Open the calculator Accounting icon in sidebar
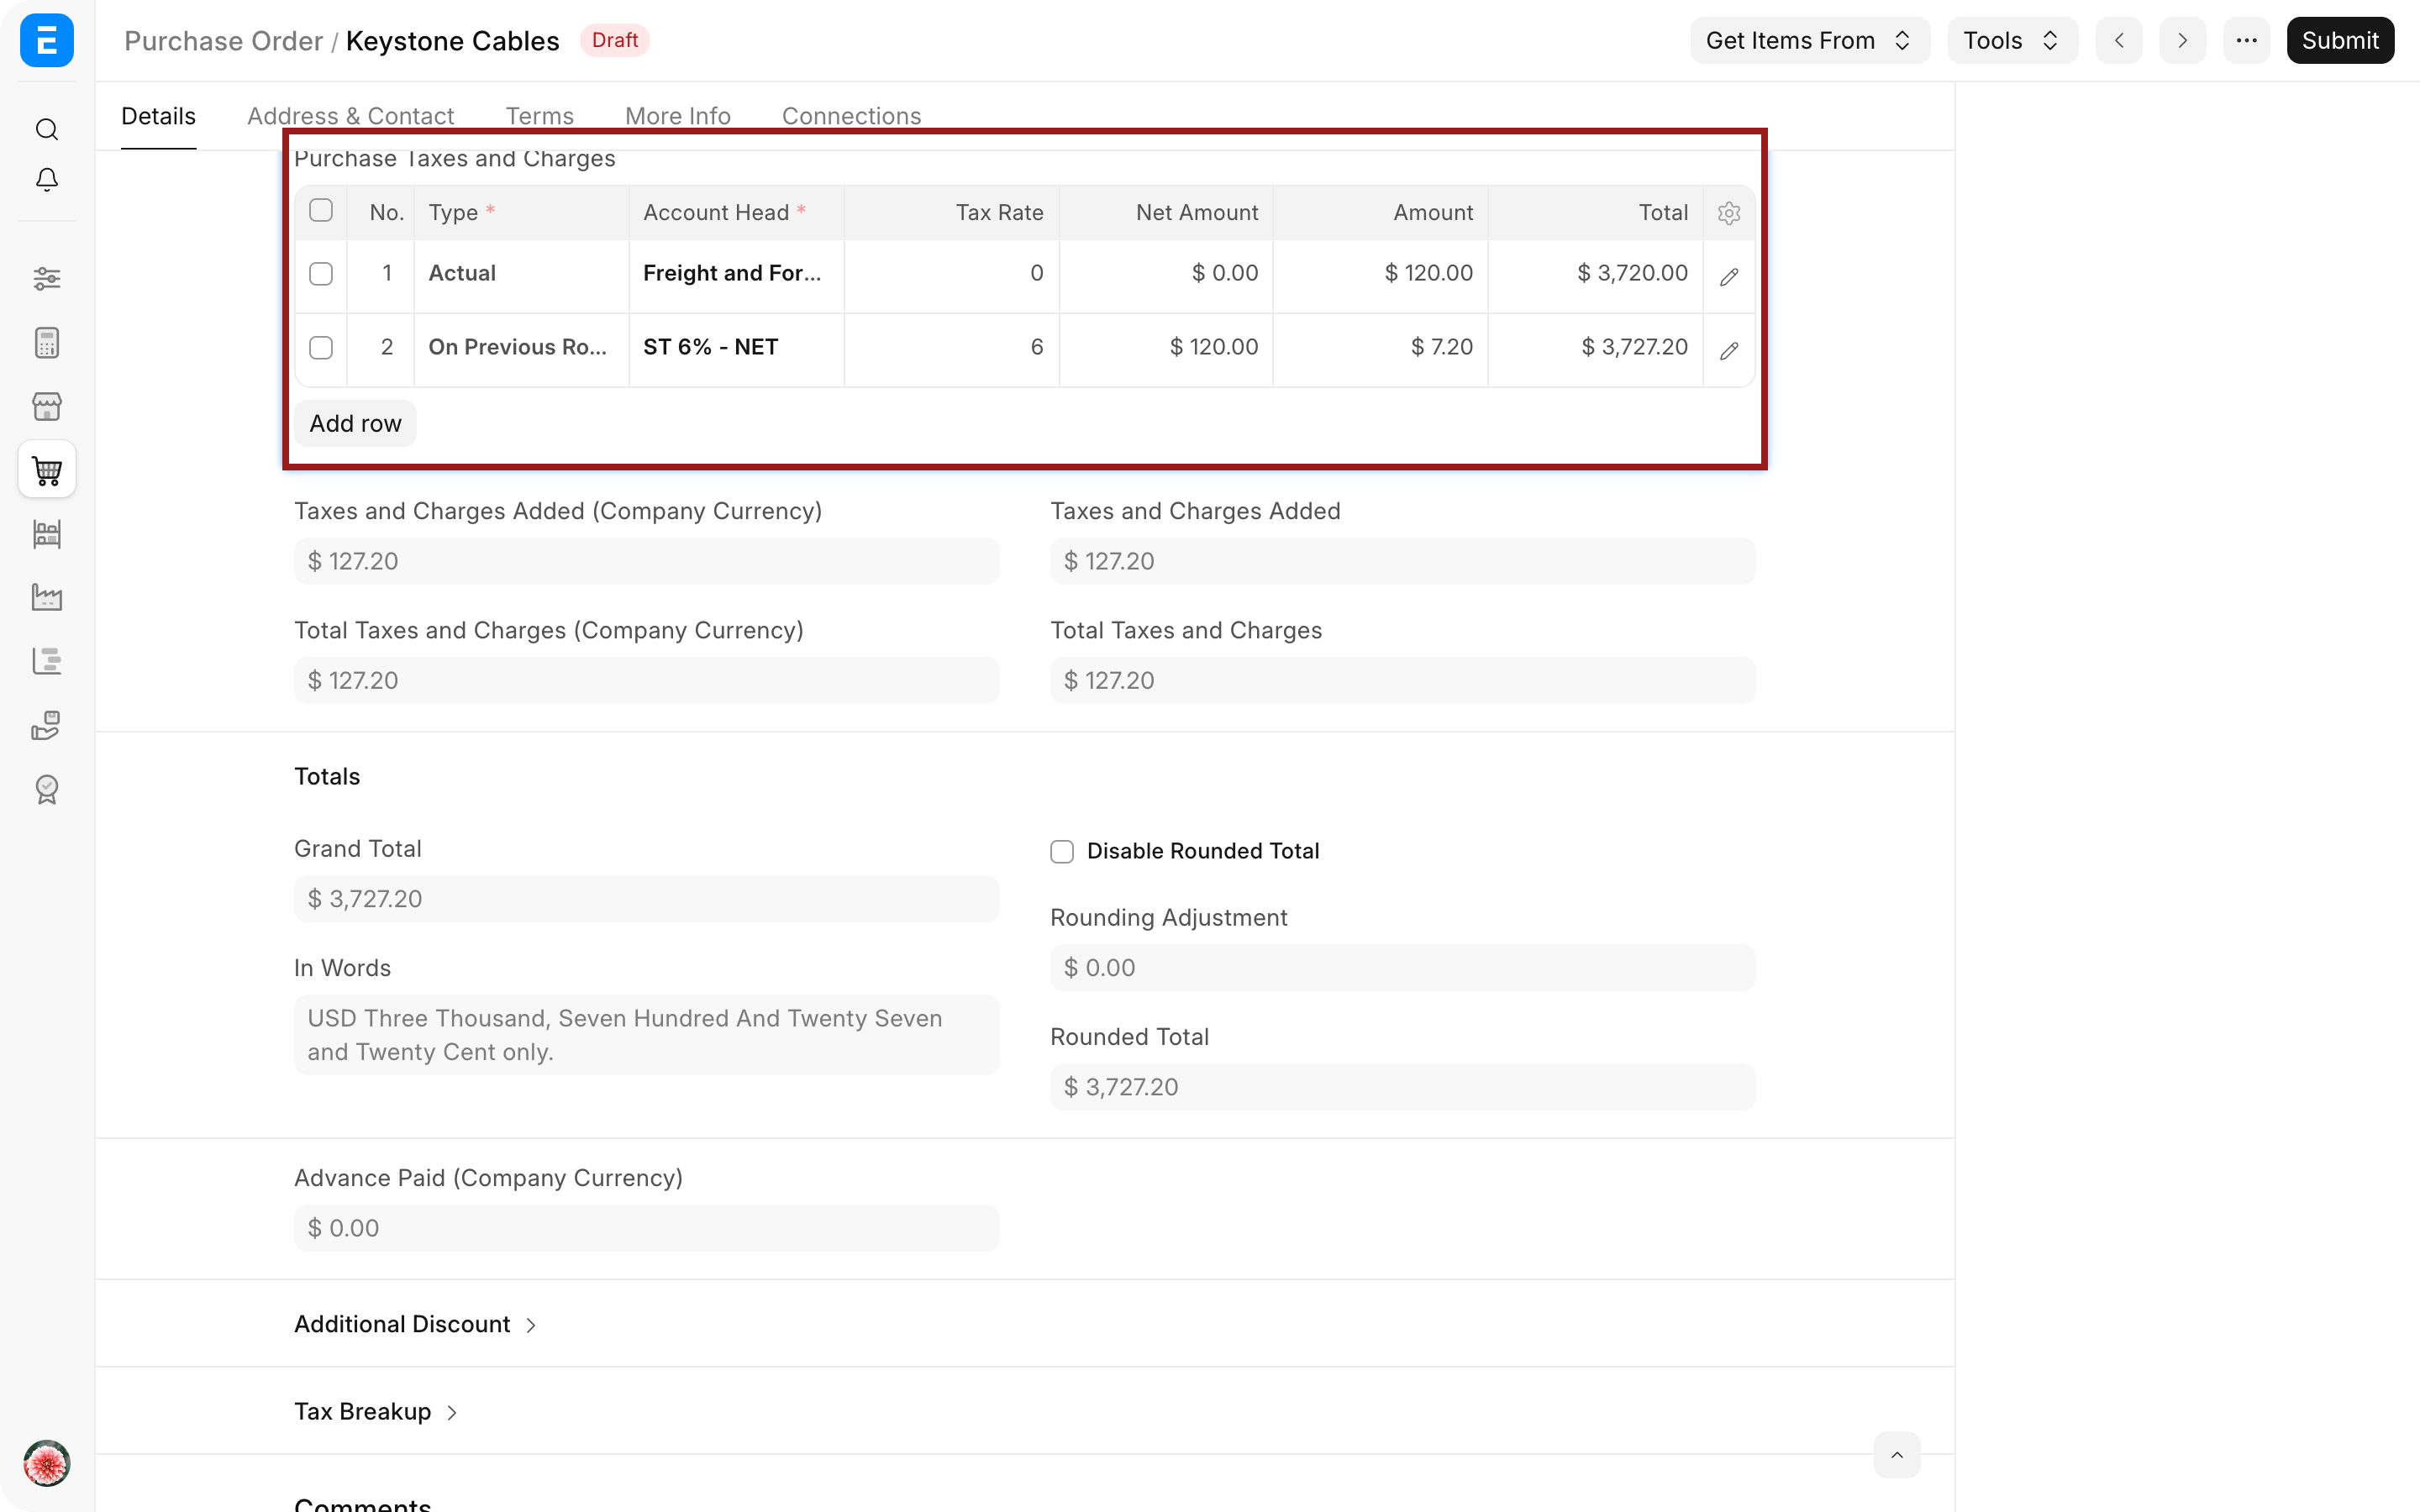Screen dimensions: 2420x1512 tap(47, 343)
